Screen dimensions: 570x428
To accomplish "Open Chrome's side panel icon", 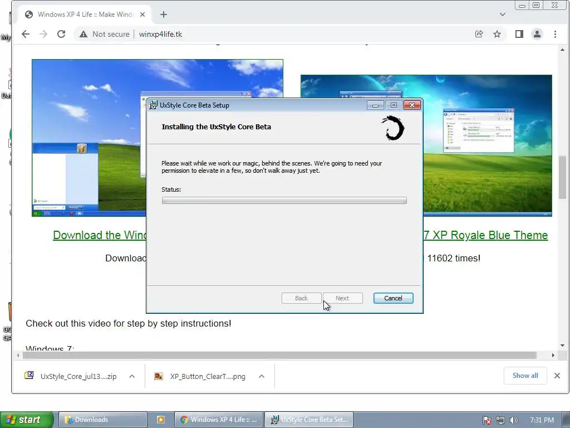I will (519, 34).
